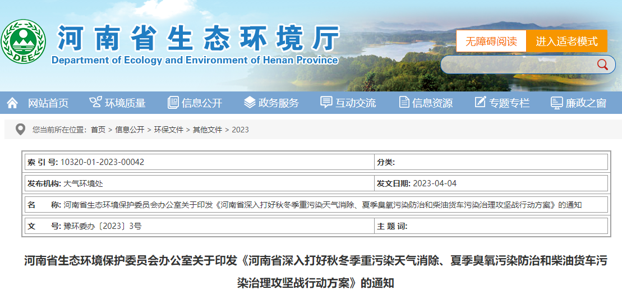Click the 发文日期 field label
Viewport: 622px width, 294px height.
(x=394, y=183)
